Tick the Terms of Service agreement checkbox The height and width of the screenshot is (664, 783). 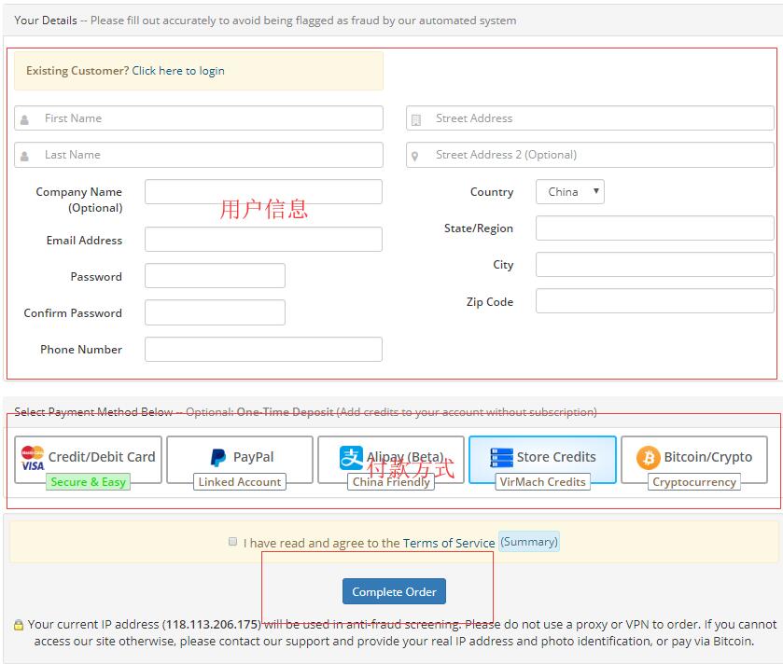[232, 541]
